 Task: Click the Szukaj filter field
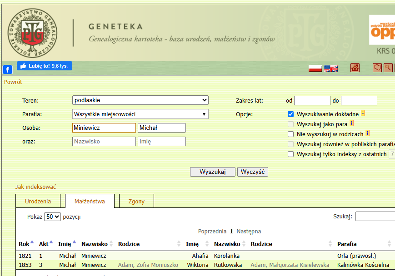tap(375, 217)
